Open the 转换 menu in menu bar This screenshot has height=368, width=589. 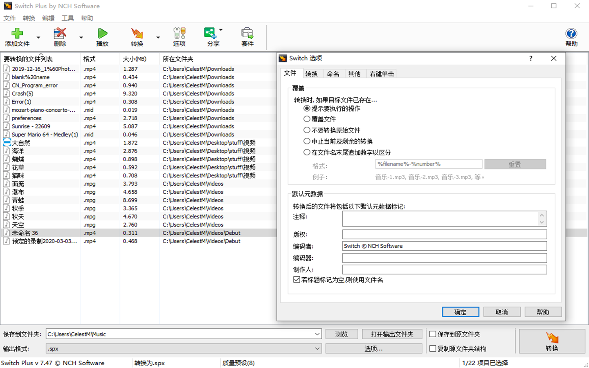[x=29, y=18]
